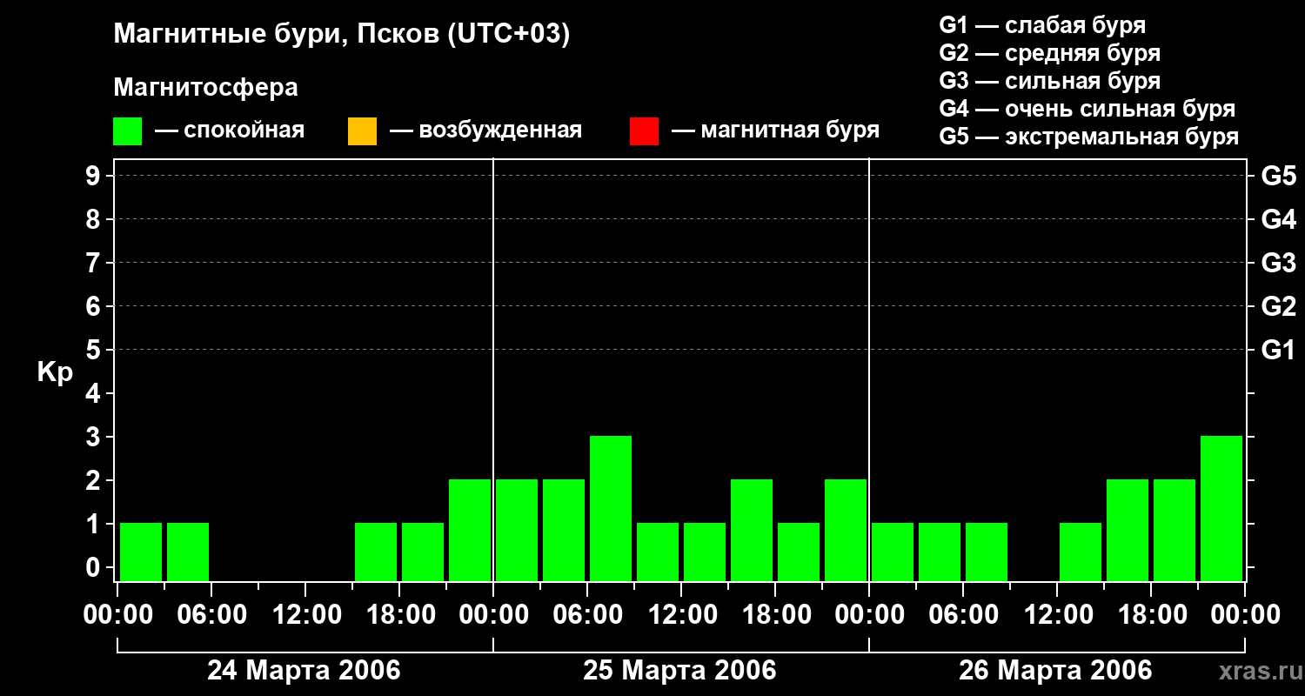Click the «G1» label on the right axis
The height and width of the screenshot is (696, 1305).
[x=1279, y=350]
